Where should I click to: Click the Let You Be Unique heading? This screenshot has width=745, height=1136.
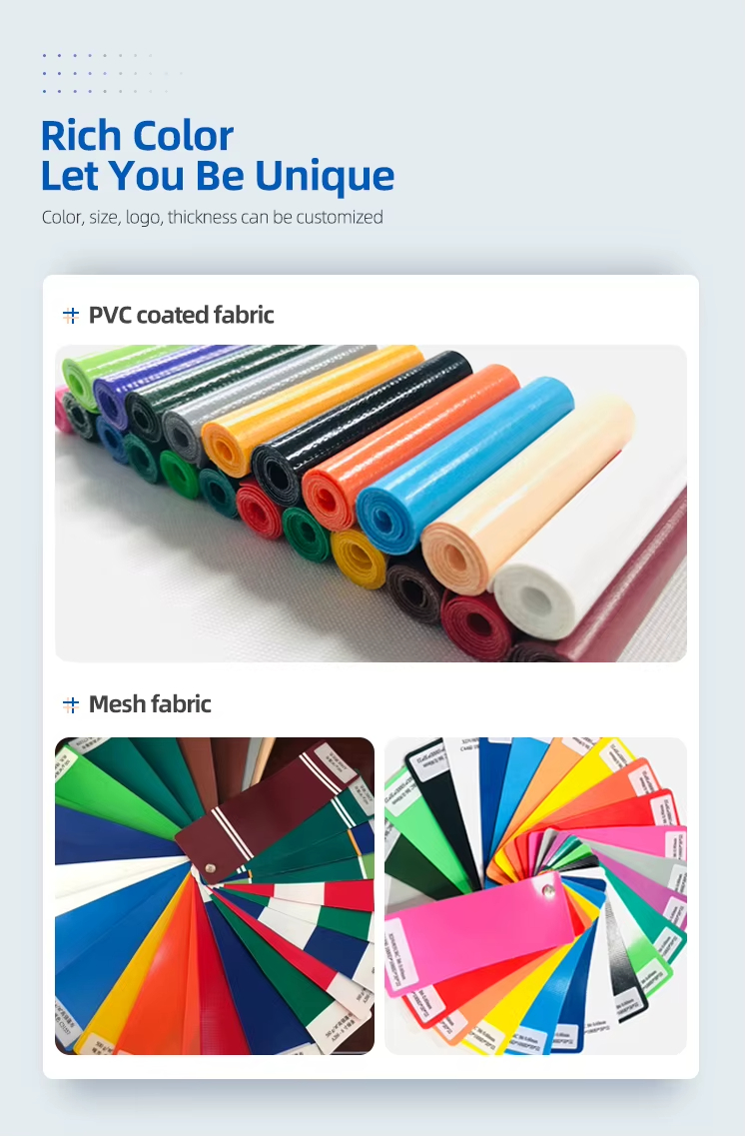click(x=217, y=176)
